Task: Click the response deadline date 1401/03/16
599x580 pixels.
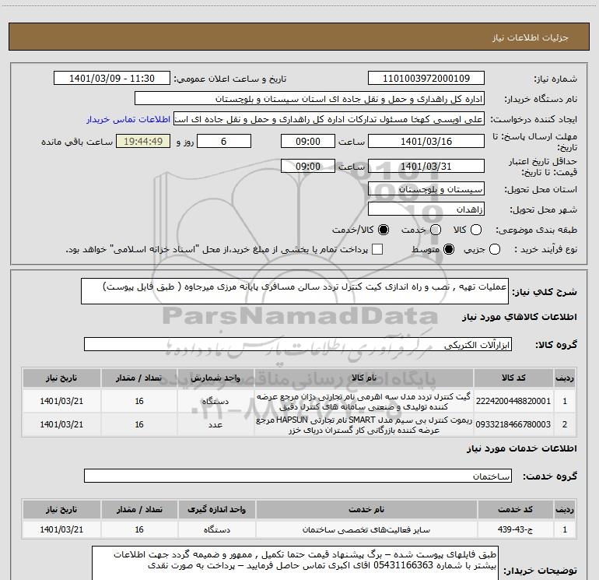Action: click(x=426, y=141)
